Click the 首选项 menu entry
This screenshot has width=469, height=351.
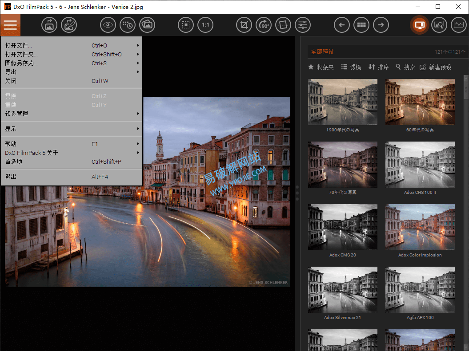(x=16, y=162)
